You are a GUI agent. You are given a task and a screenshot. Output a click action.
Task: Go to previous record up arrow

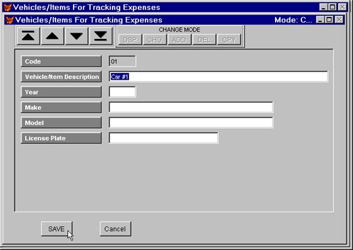coord(52,36)
